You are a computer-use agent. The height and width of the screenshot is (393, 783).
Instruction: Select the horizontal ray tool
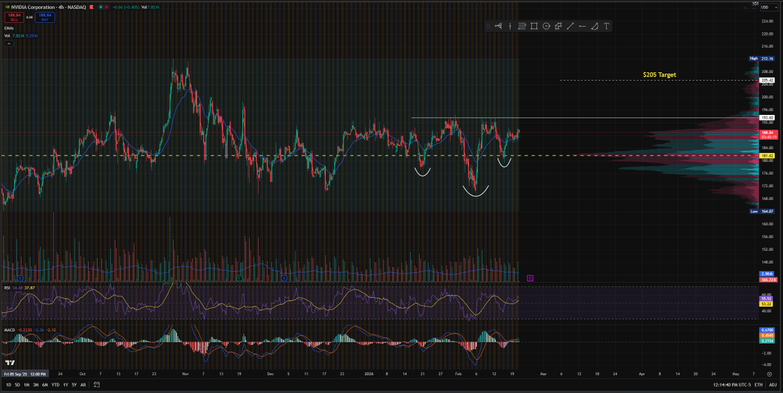[582, 26]
